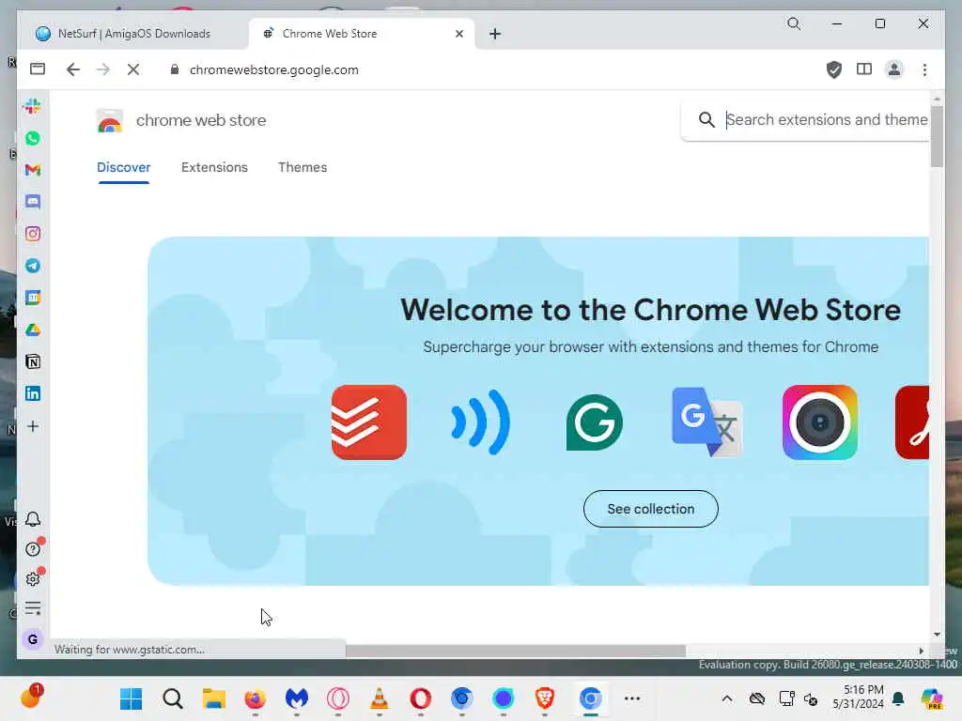Open the sidebar list menu icon
Viewport: 962px width, 721px height.
(33, 608)
